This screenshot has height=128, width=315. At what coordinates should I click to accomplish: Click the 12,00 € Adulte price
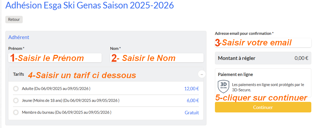(x=191, y=89)
